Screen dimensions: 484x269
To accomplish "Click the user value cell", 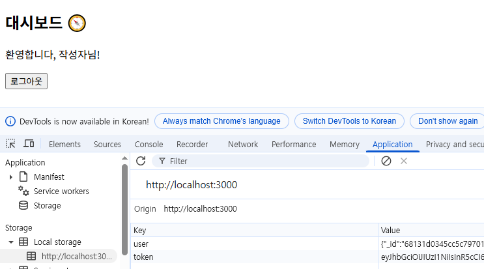I will coord(431,244).
